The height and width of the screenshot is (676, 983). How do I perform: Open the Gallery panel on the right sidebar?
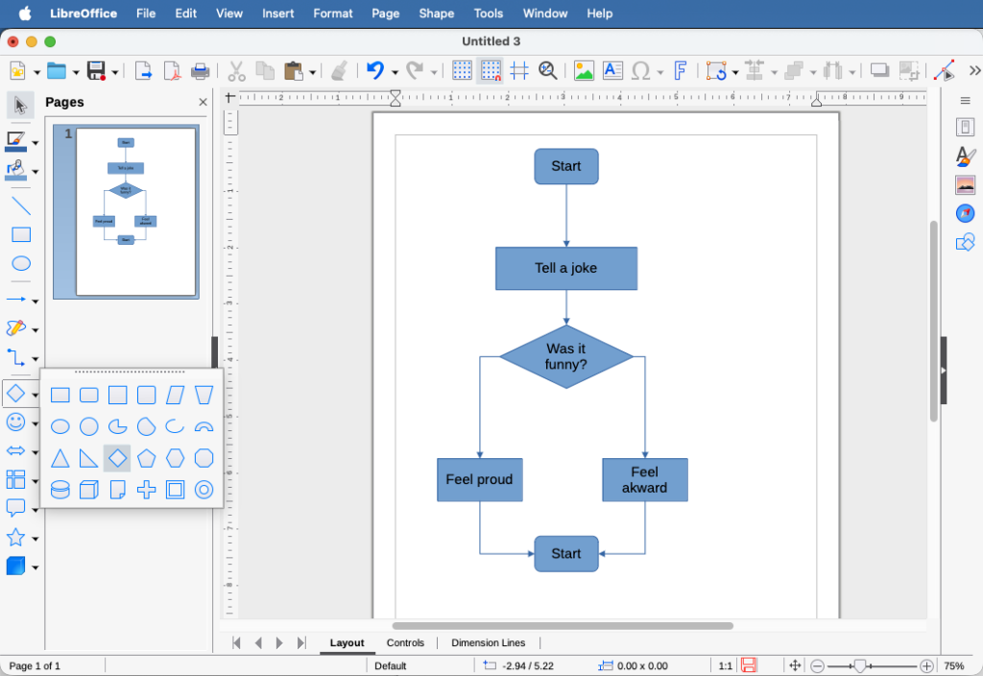click(965, 184)
